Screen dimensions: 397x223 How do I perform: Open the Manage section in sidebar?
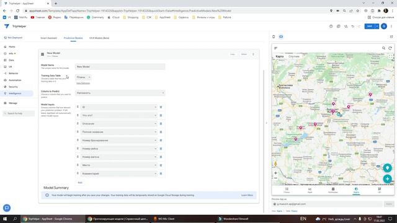pos(12,103)
